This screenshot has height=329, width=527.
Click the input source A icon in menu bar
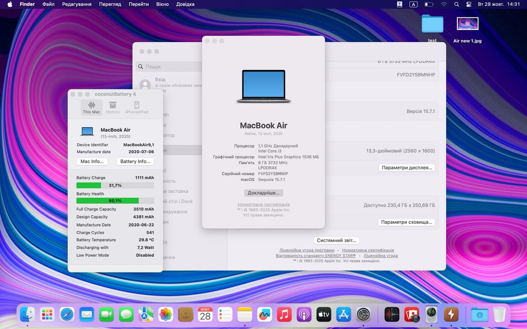coord(413,4)
